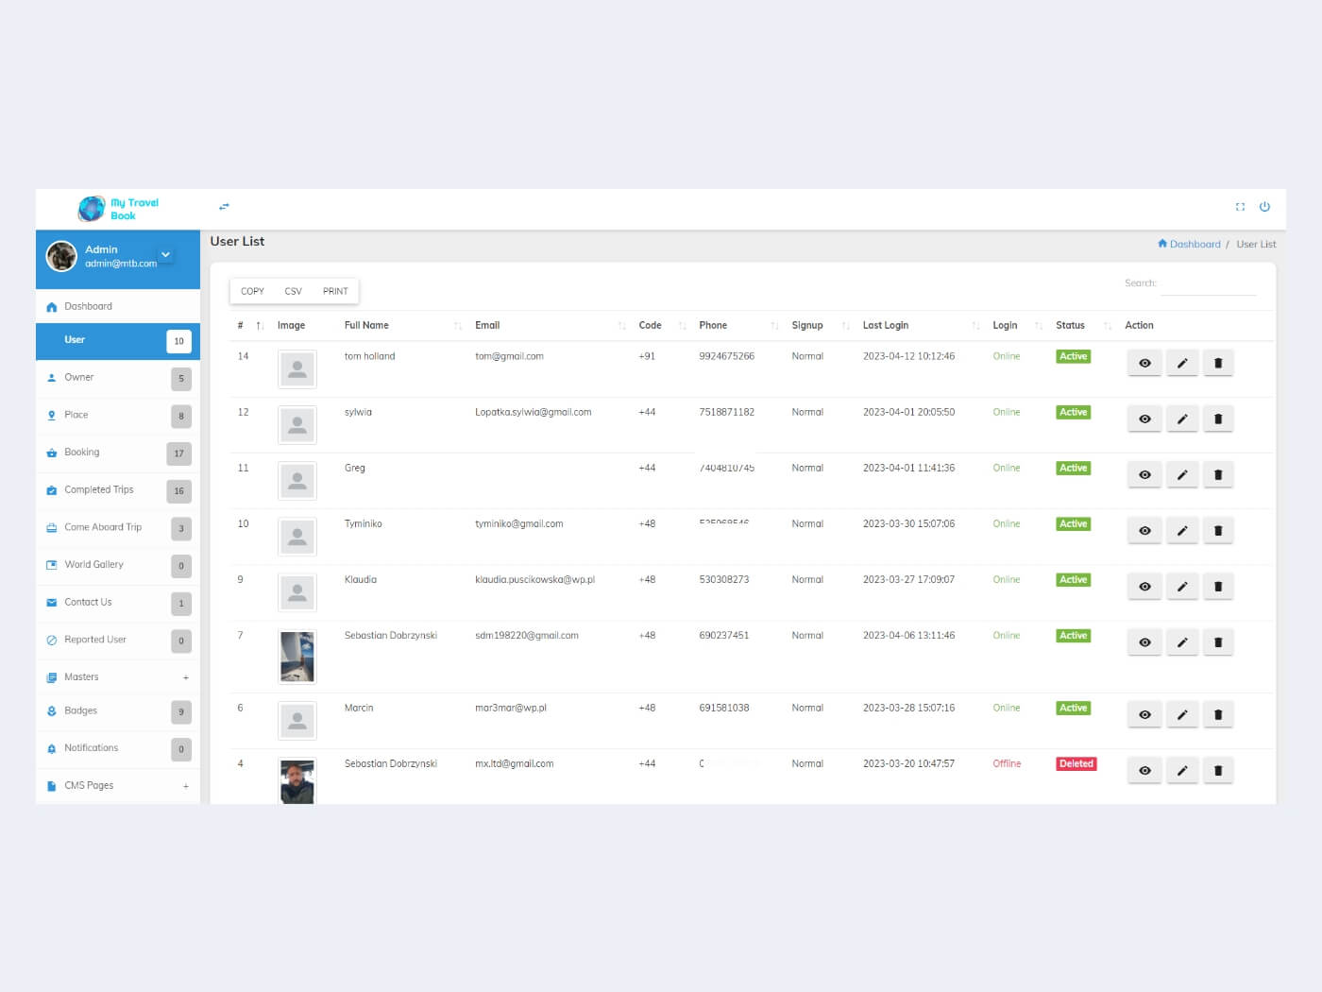Screen dimensions: 1322x992
Task: Click the Dashboard breadcrumb link
Action: [1194, 245]
